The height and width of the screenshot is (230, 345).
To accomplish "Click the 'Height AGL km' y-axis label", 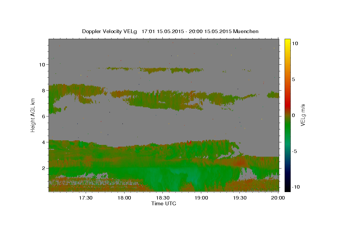I will click(33, 115).
